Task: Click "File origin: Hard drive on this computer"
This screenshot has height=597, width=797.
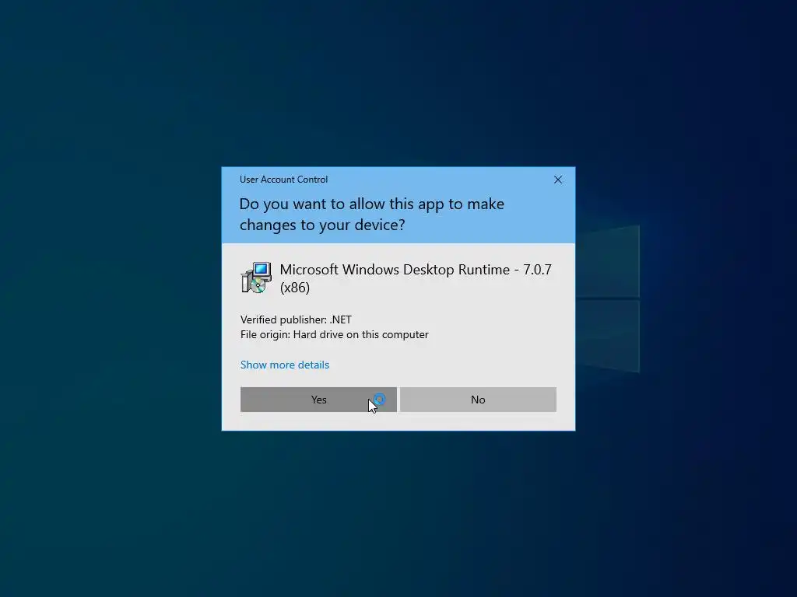Action: tap(335, 334)
